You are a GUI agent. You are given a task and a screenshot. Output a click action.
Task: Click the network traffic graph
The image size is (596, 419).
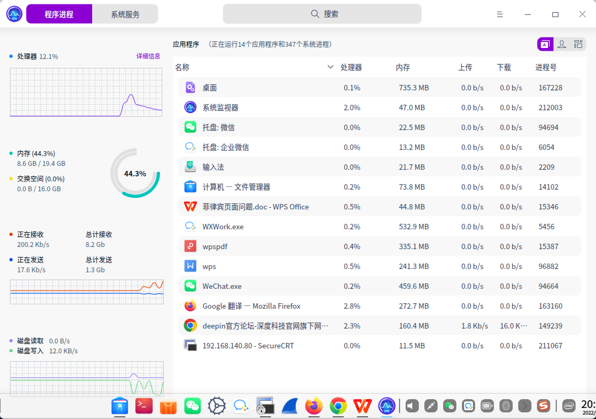point(87,292)
